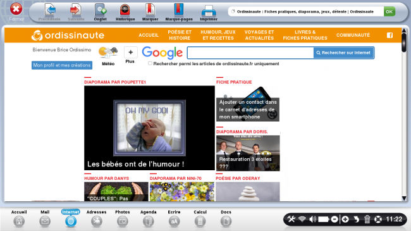Open the Ecrire text icon
This screenshot has width=411, height=231.
(174, 222)
